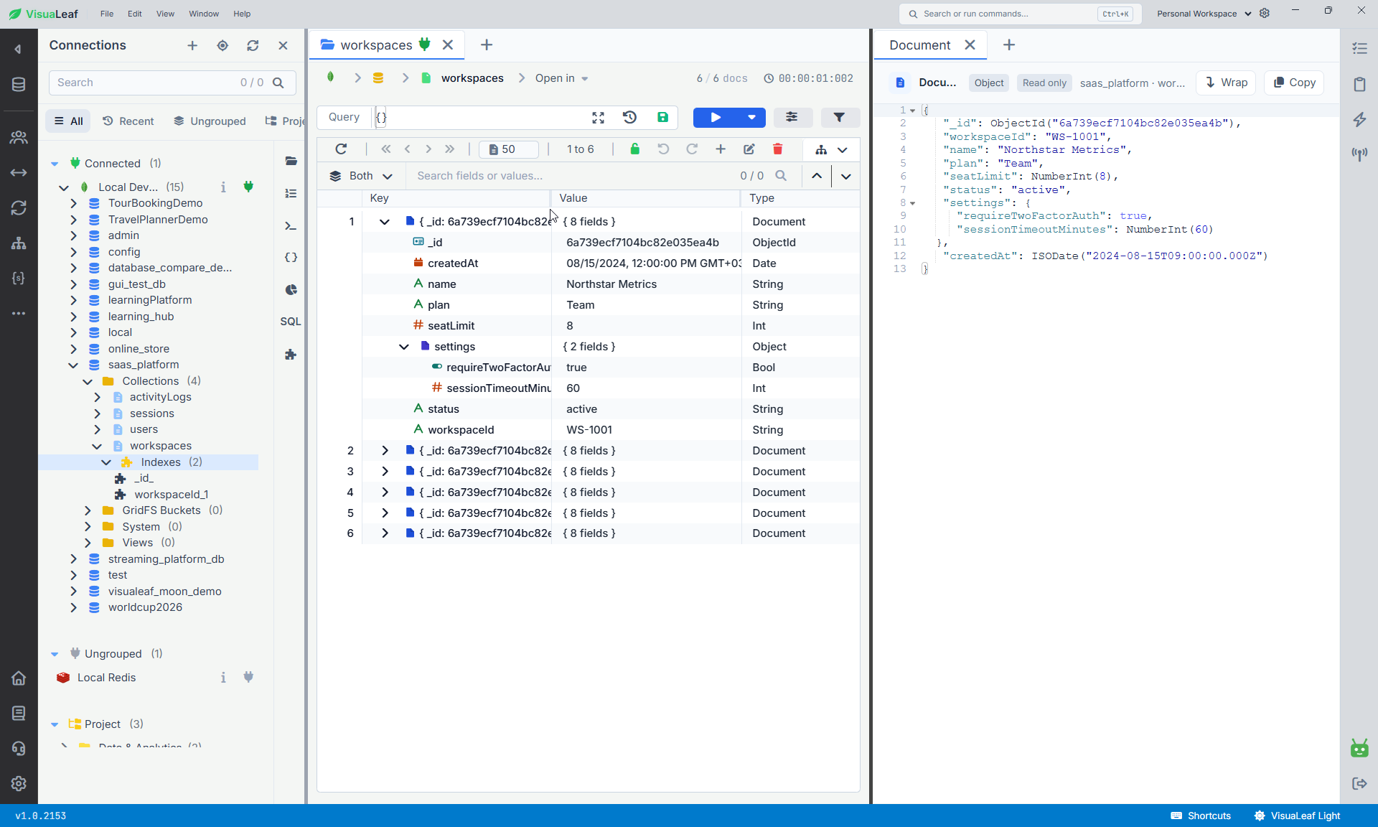Open the query options sliders button

tap(792, 118)
